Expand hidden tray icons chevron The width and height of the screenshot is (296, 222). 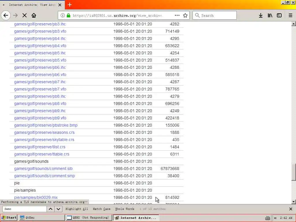click(275, 218)
